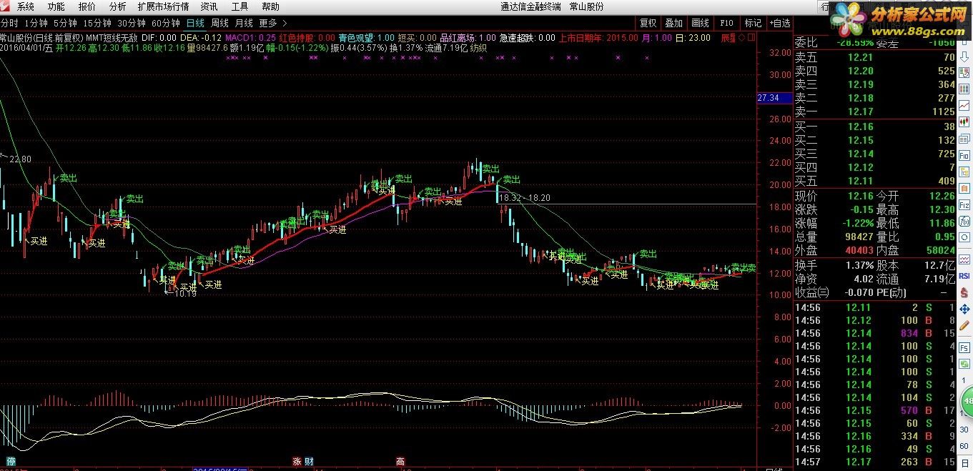
Task: Click the 现价 value 12.16
Action: click(x=860, y=196)
